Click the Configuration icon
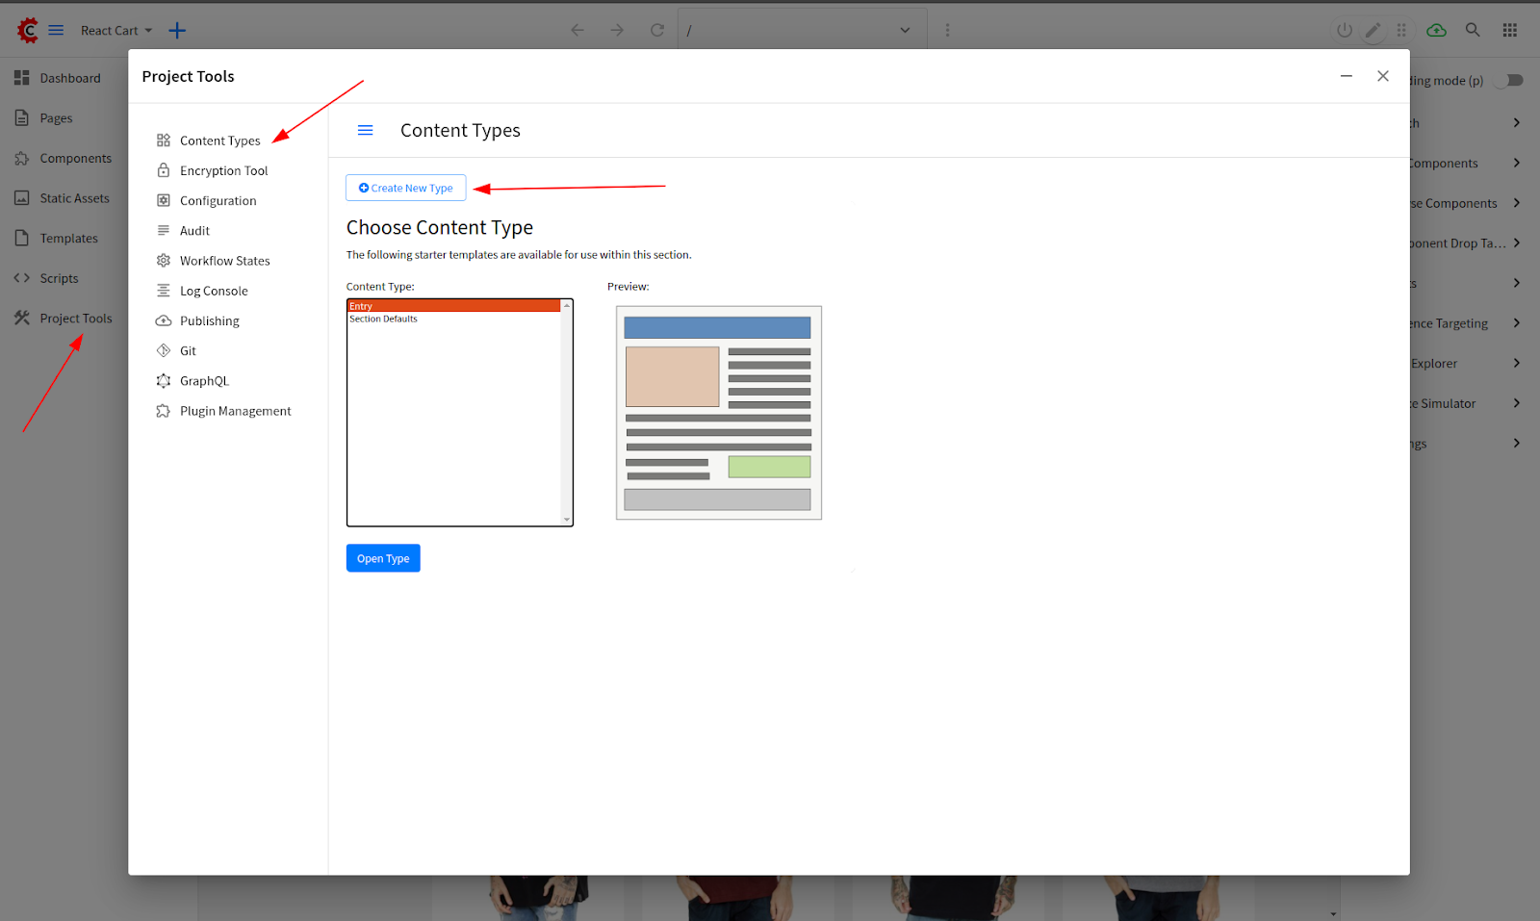 coord(164,201)
